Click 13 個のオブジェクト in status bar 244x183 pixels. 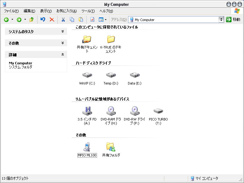point(15,178)
